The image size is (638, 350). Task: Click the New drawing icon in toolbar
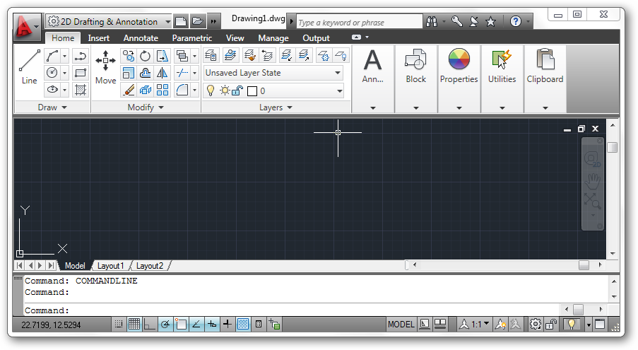click(x=181, y=21)
